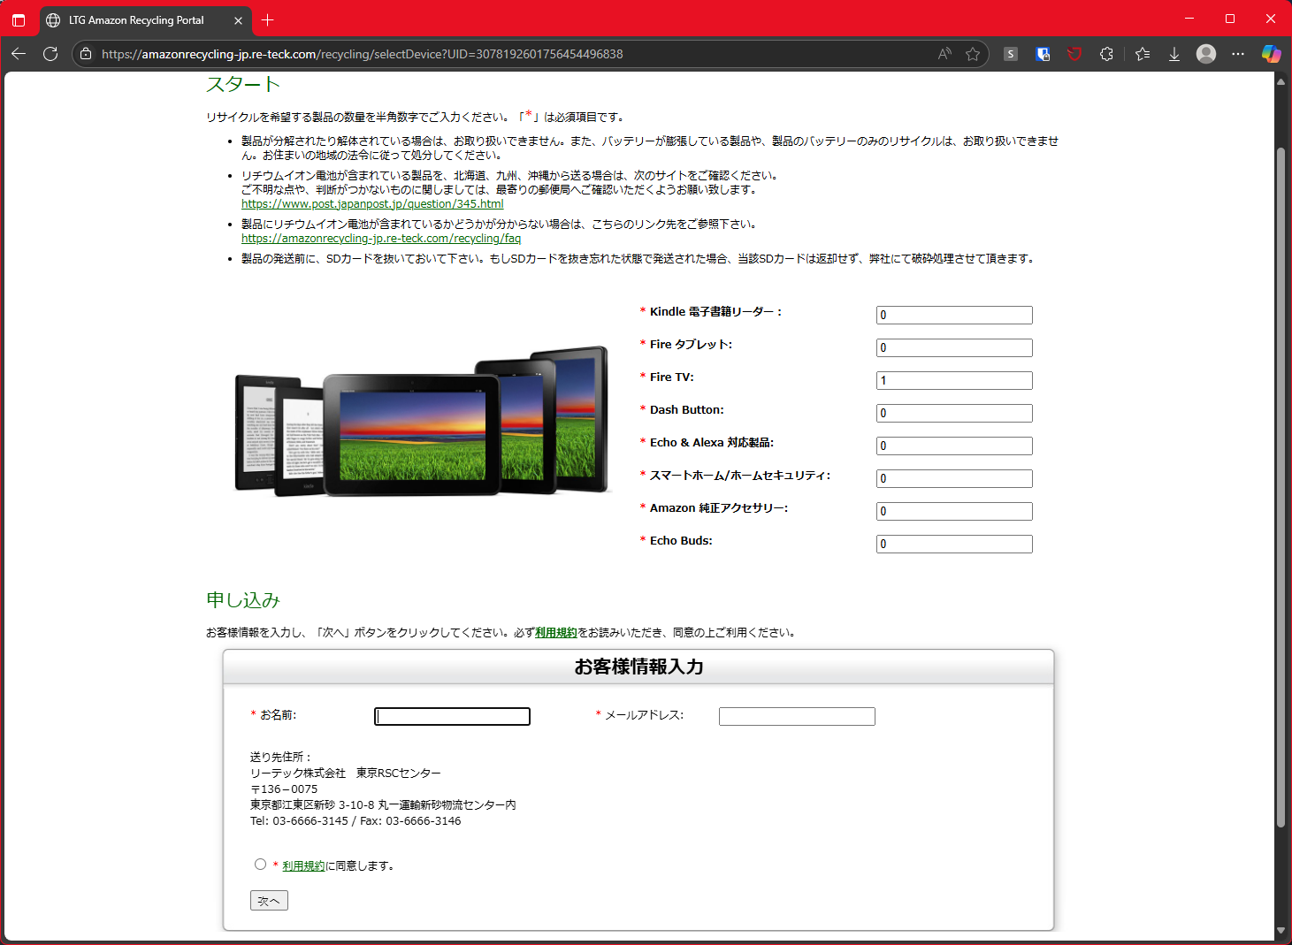Click scrollbar down arrow

[x=1281, y=930]
